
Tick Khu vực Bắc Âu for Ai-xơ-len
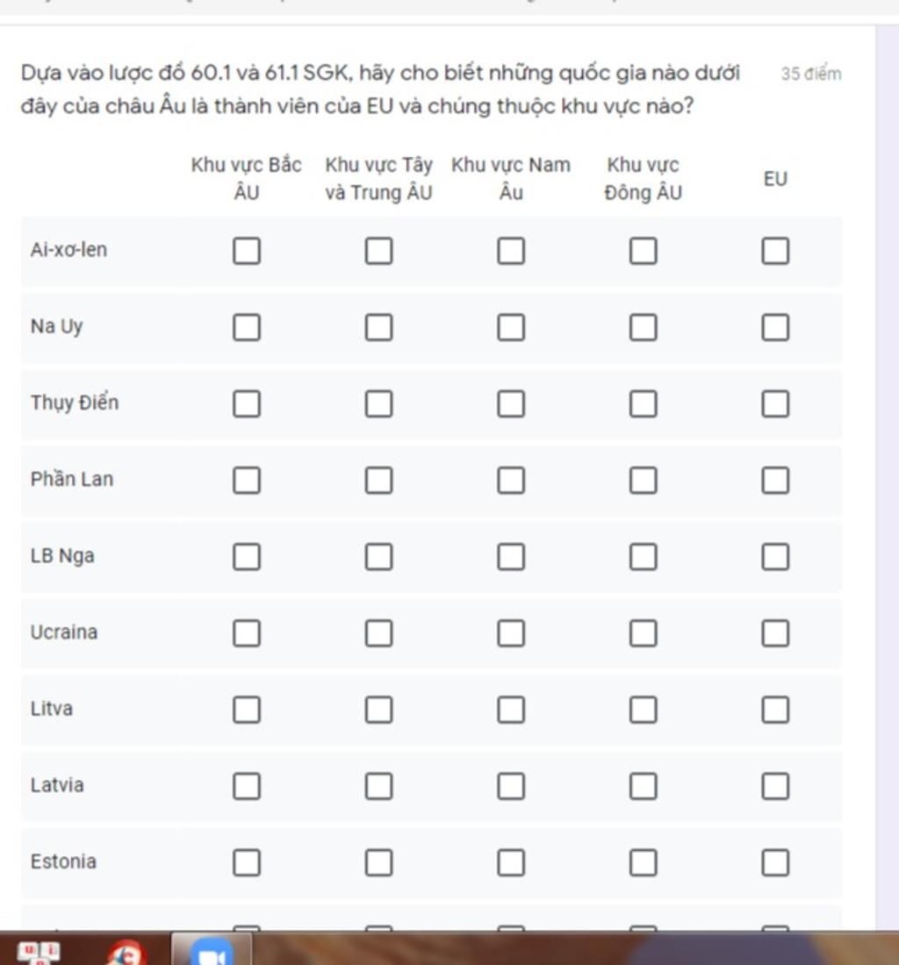click(247, 251)
